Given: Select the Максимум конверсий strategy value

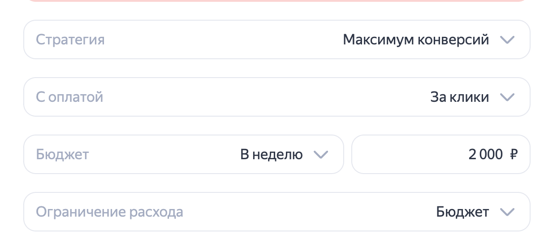Looking at the screenshot, I should point(415,40).
